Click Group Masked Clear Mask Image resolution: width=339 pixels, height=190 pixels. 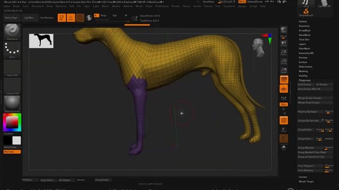[x=315, y=153]
